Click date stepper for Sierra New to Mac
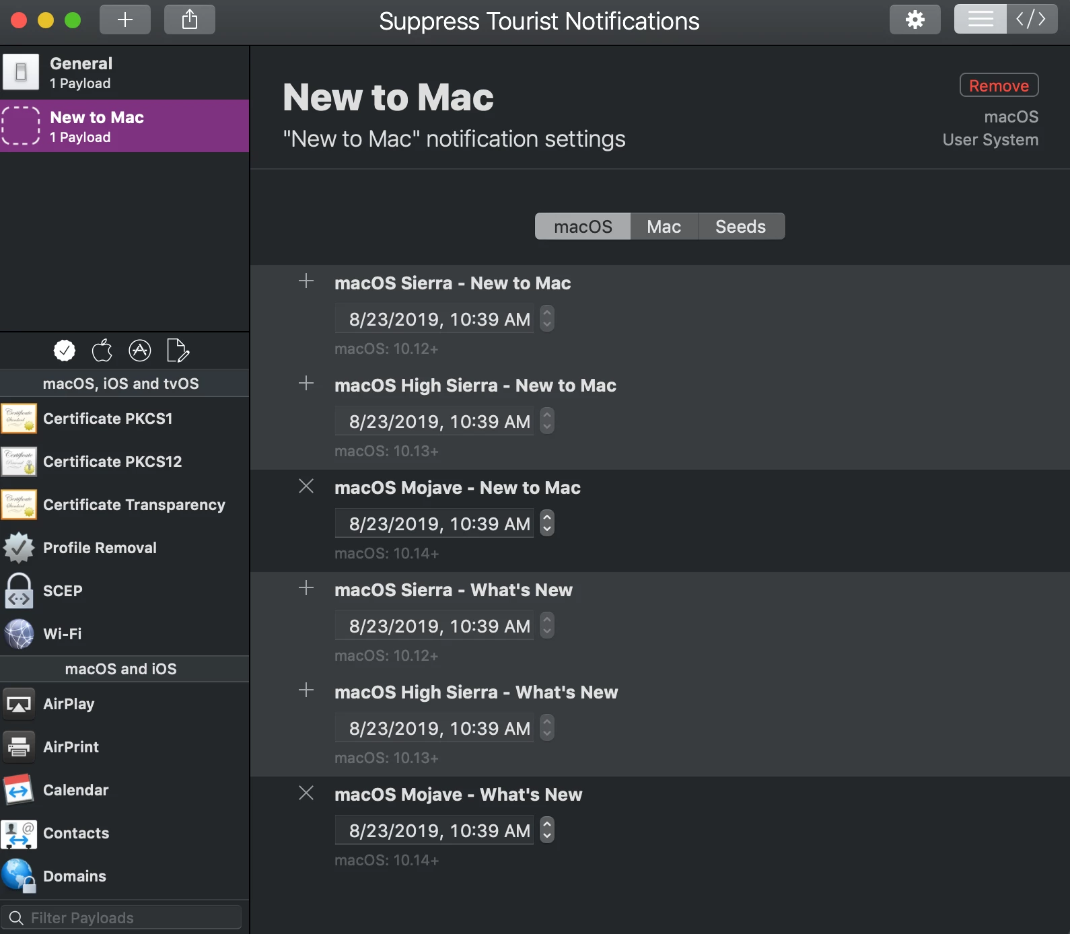Image resolution: width=1070 pixels, height=934 pixels. point(547,318)
